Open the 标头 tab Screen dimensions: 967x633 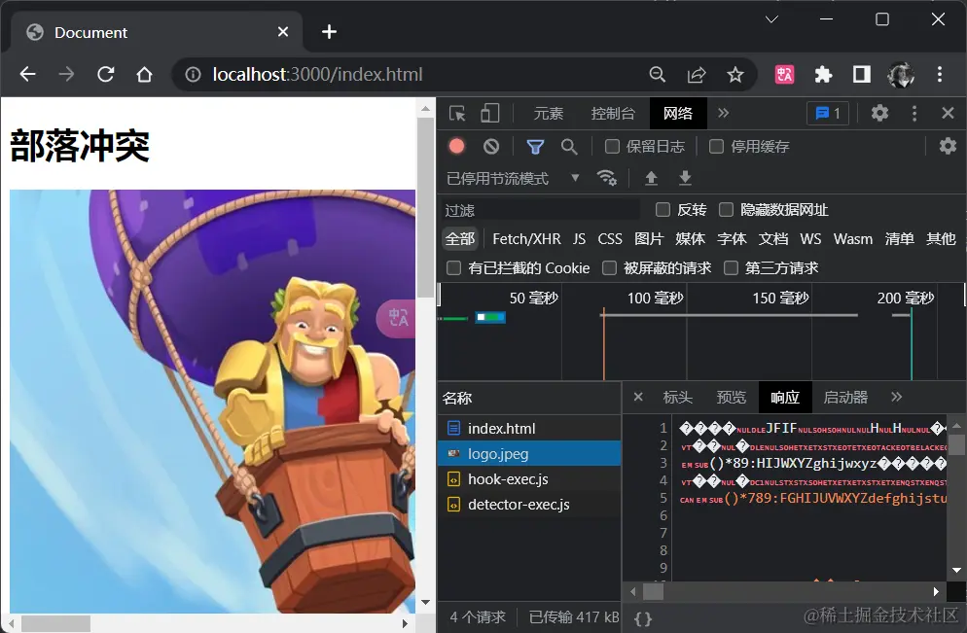(678, 398)
